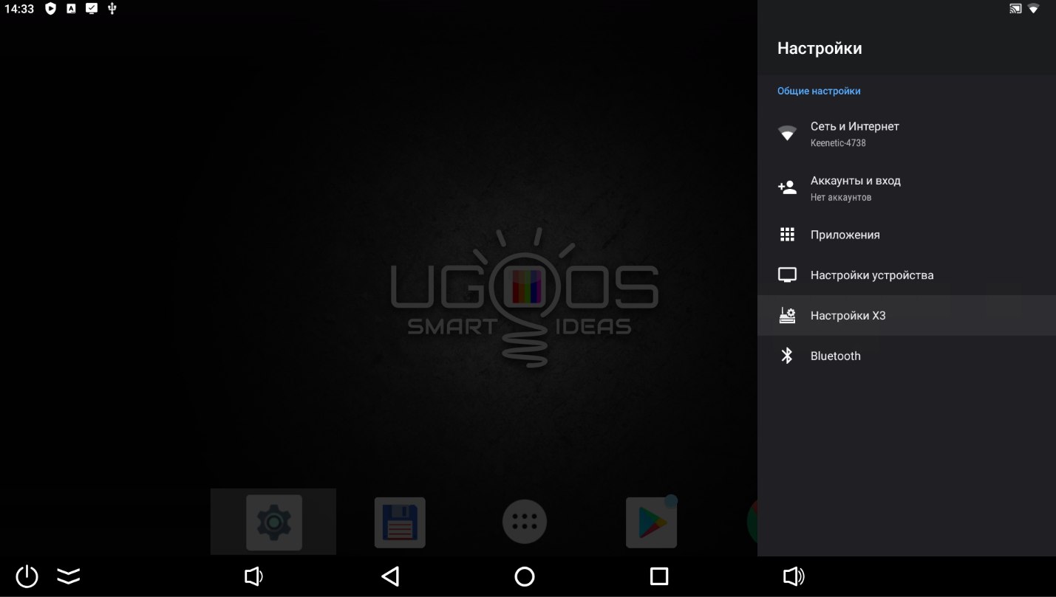Screen dimensions: 1056x597
Task: Click the USB status icon in top bar
Action: coord(112,9)
